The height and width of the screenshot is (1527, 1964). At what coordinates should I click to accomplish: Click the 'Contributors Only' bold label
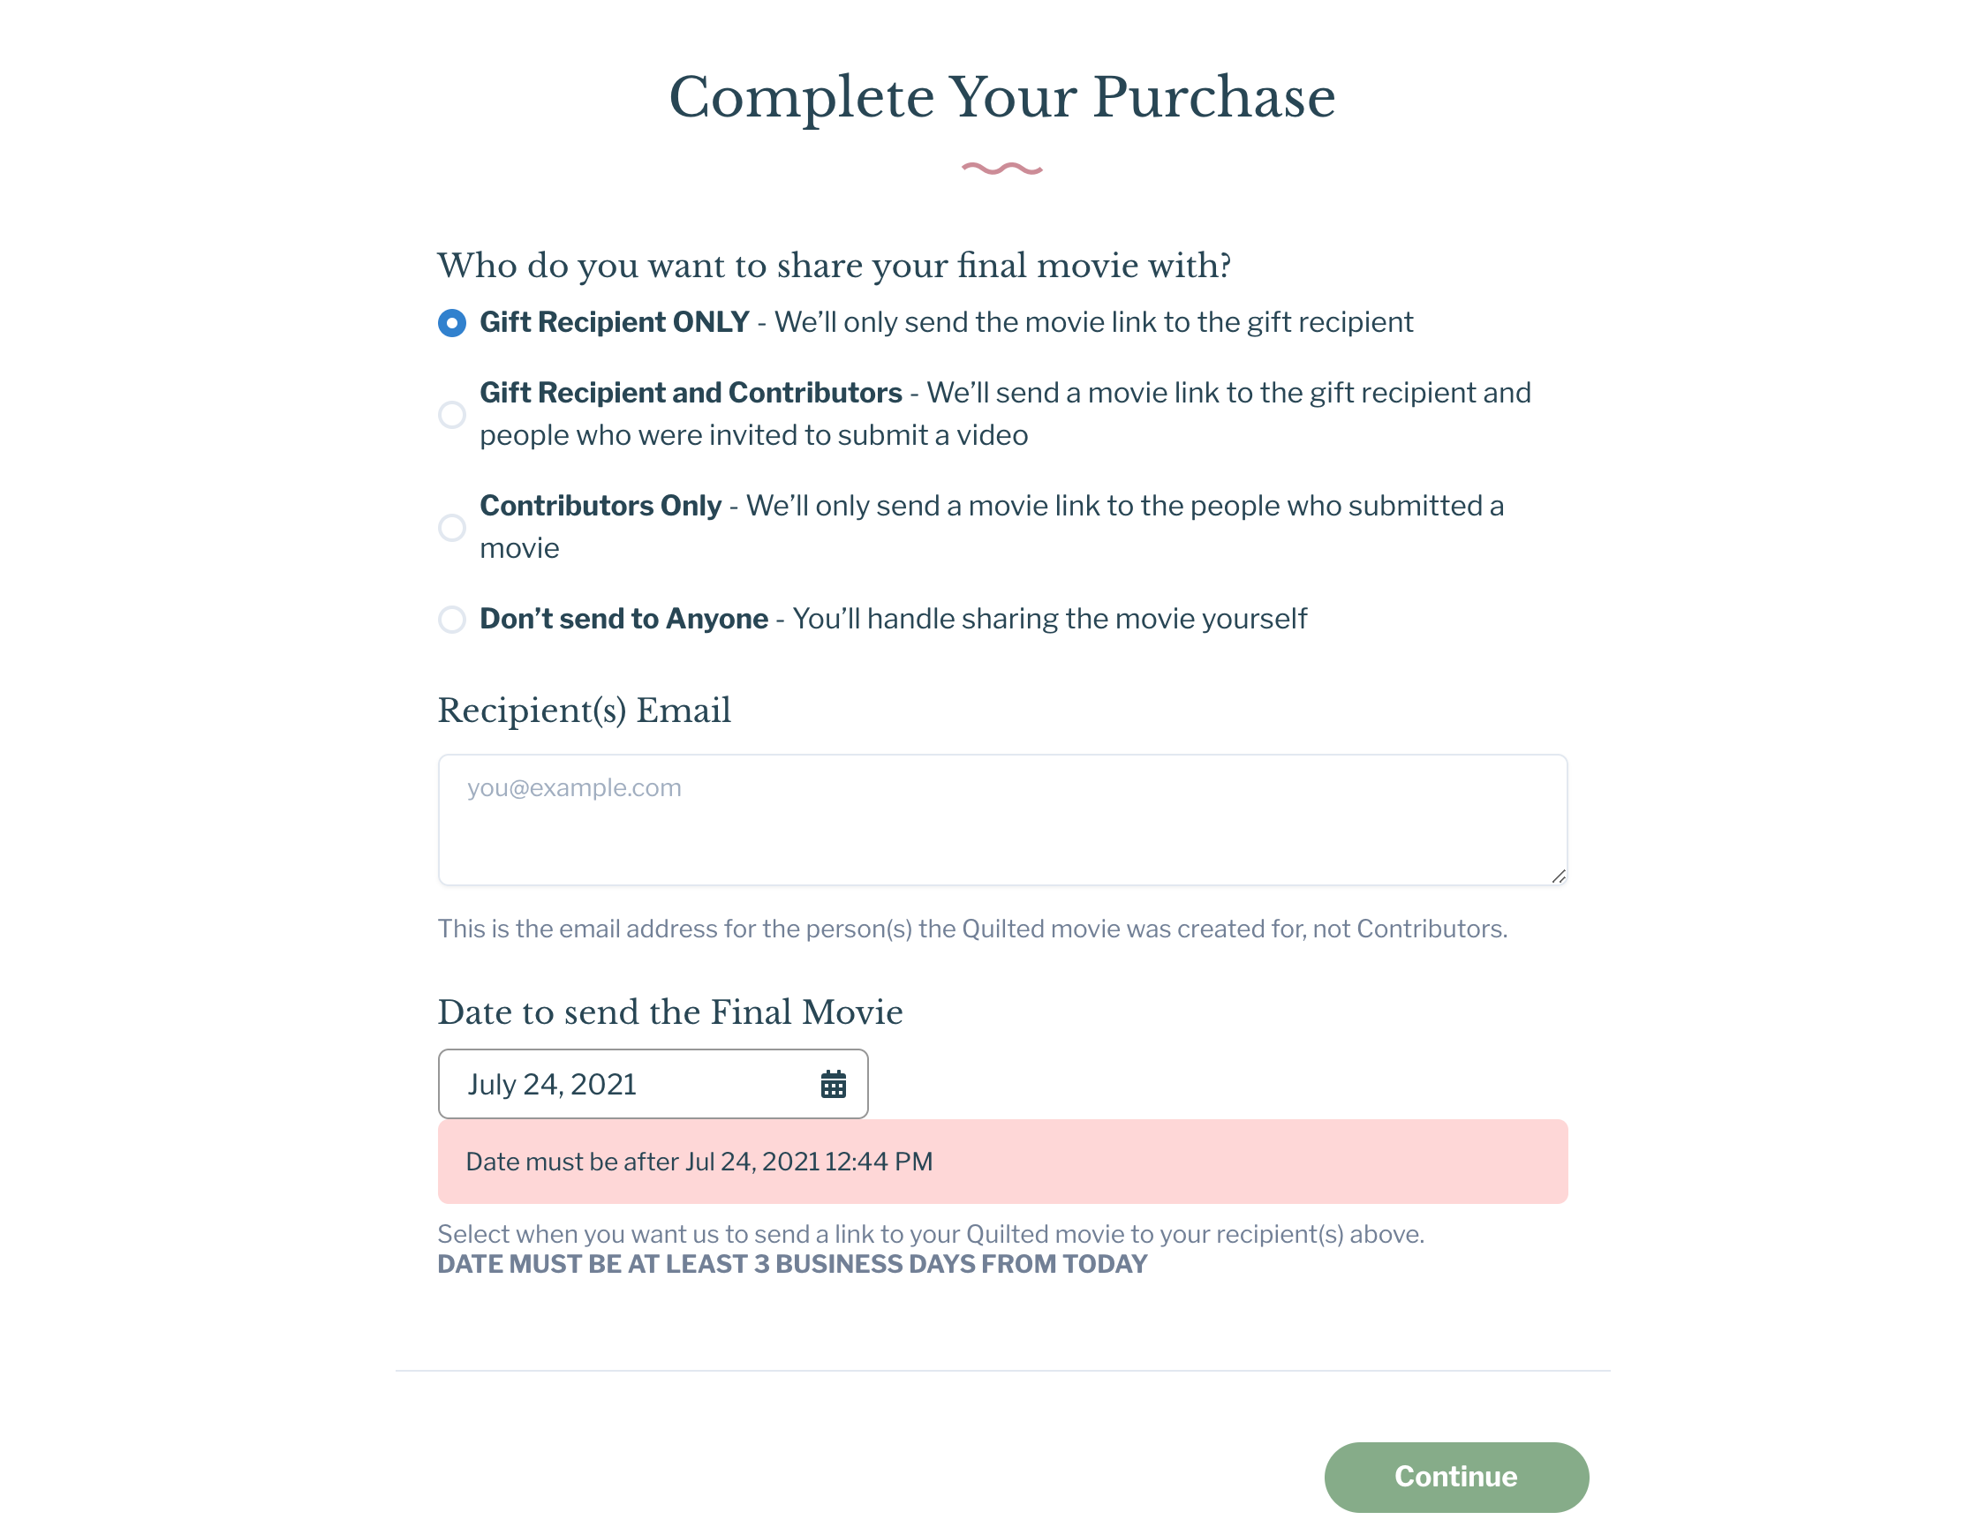(600, 506)
